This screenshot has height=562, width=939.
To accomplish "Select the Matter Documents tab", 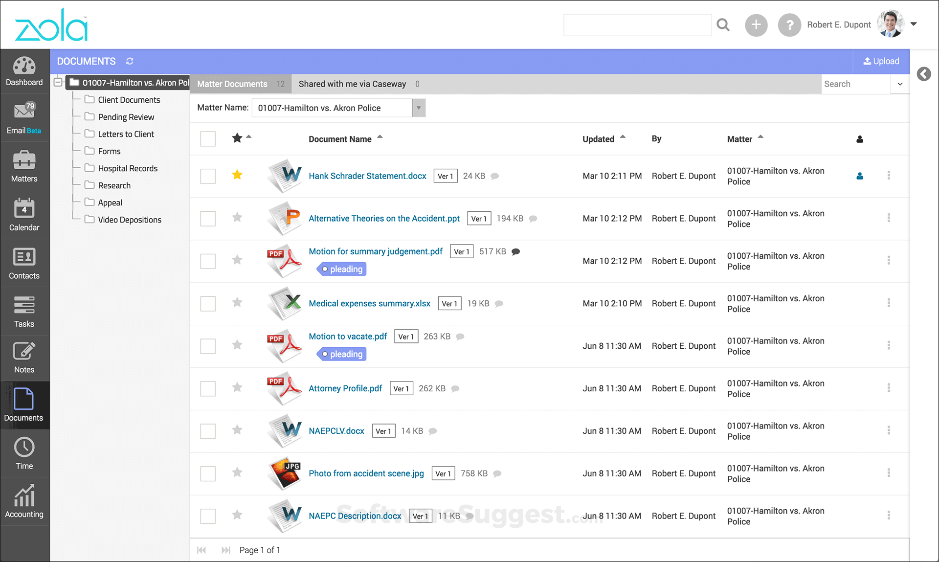I will tap(233, 84).
